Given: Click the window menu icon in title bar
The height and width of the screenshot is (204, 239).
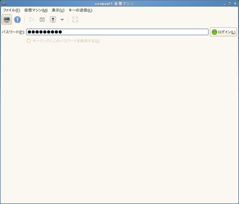Looking at the screenshot, I should pos(4,4).
